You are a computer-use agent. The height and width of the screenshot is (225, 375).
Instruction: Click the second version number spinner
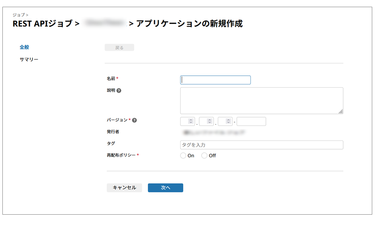click(x=206, y=121)
